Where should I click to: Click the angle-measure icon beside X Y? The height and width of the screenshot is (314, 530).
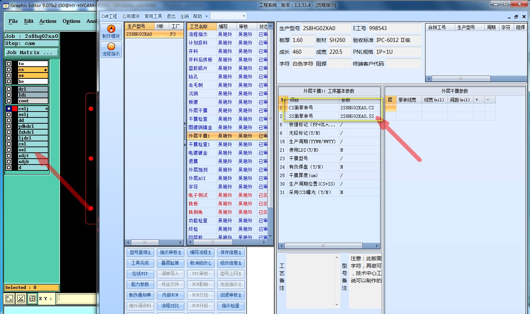coord(21,299)
